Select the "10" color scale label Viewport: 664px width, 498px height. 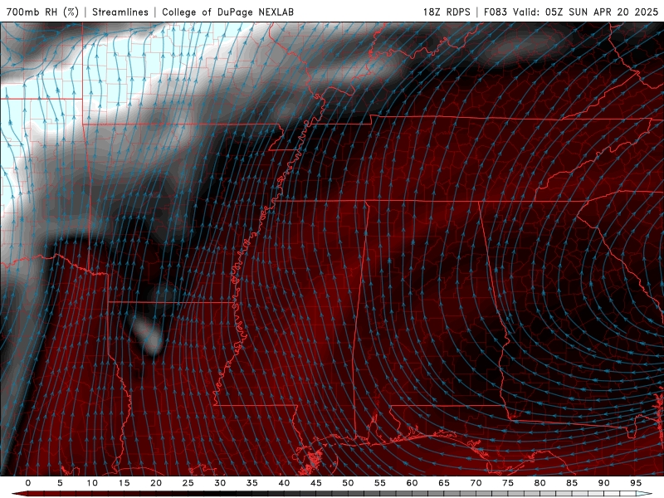pos(92,483)
